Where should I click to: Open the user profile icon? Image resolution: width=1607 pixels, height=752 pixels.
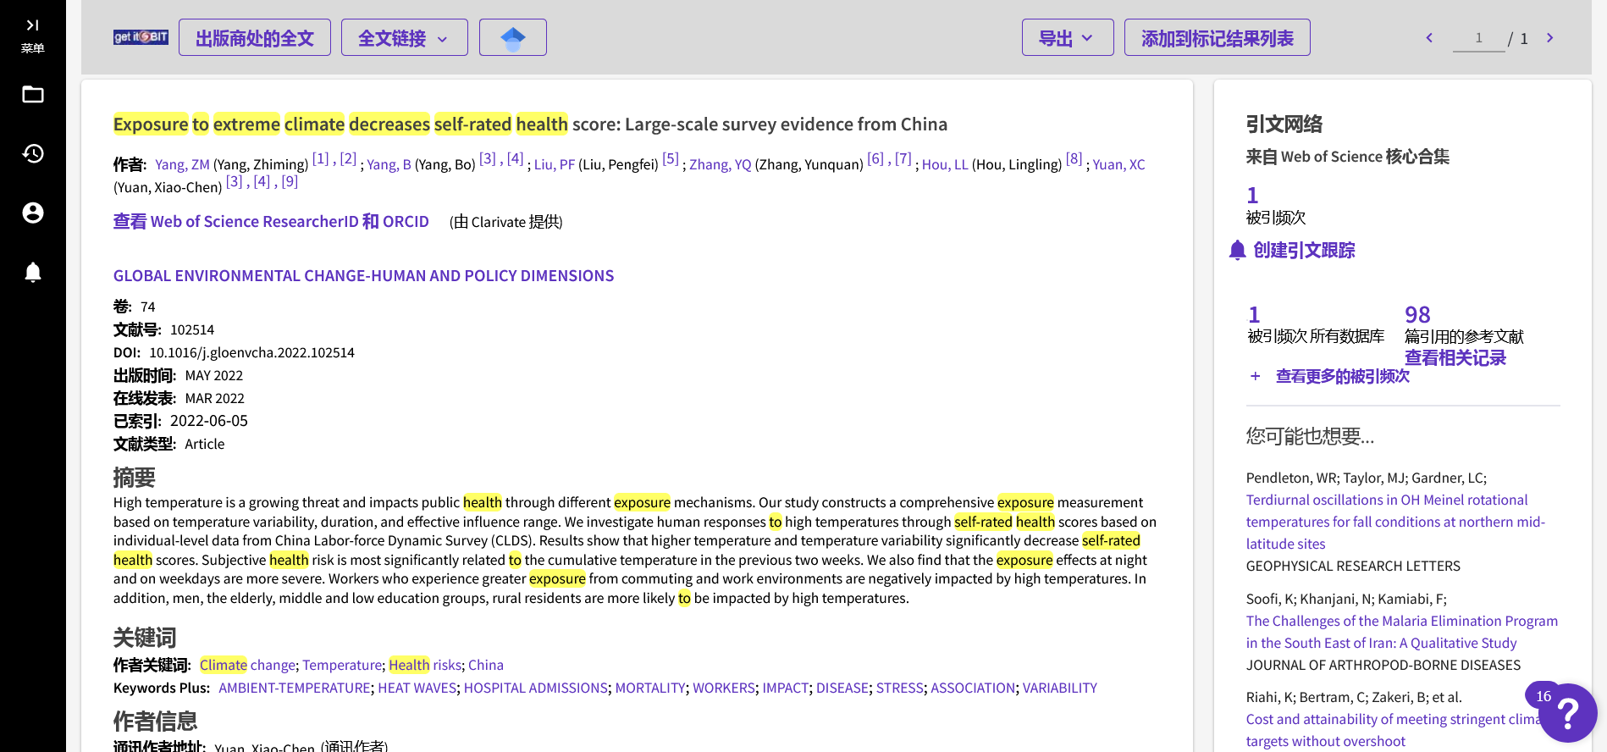tap(33, 213)
